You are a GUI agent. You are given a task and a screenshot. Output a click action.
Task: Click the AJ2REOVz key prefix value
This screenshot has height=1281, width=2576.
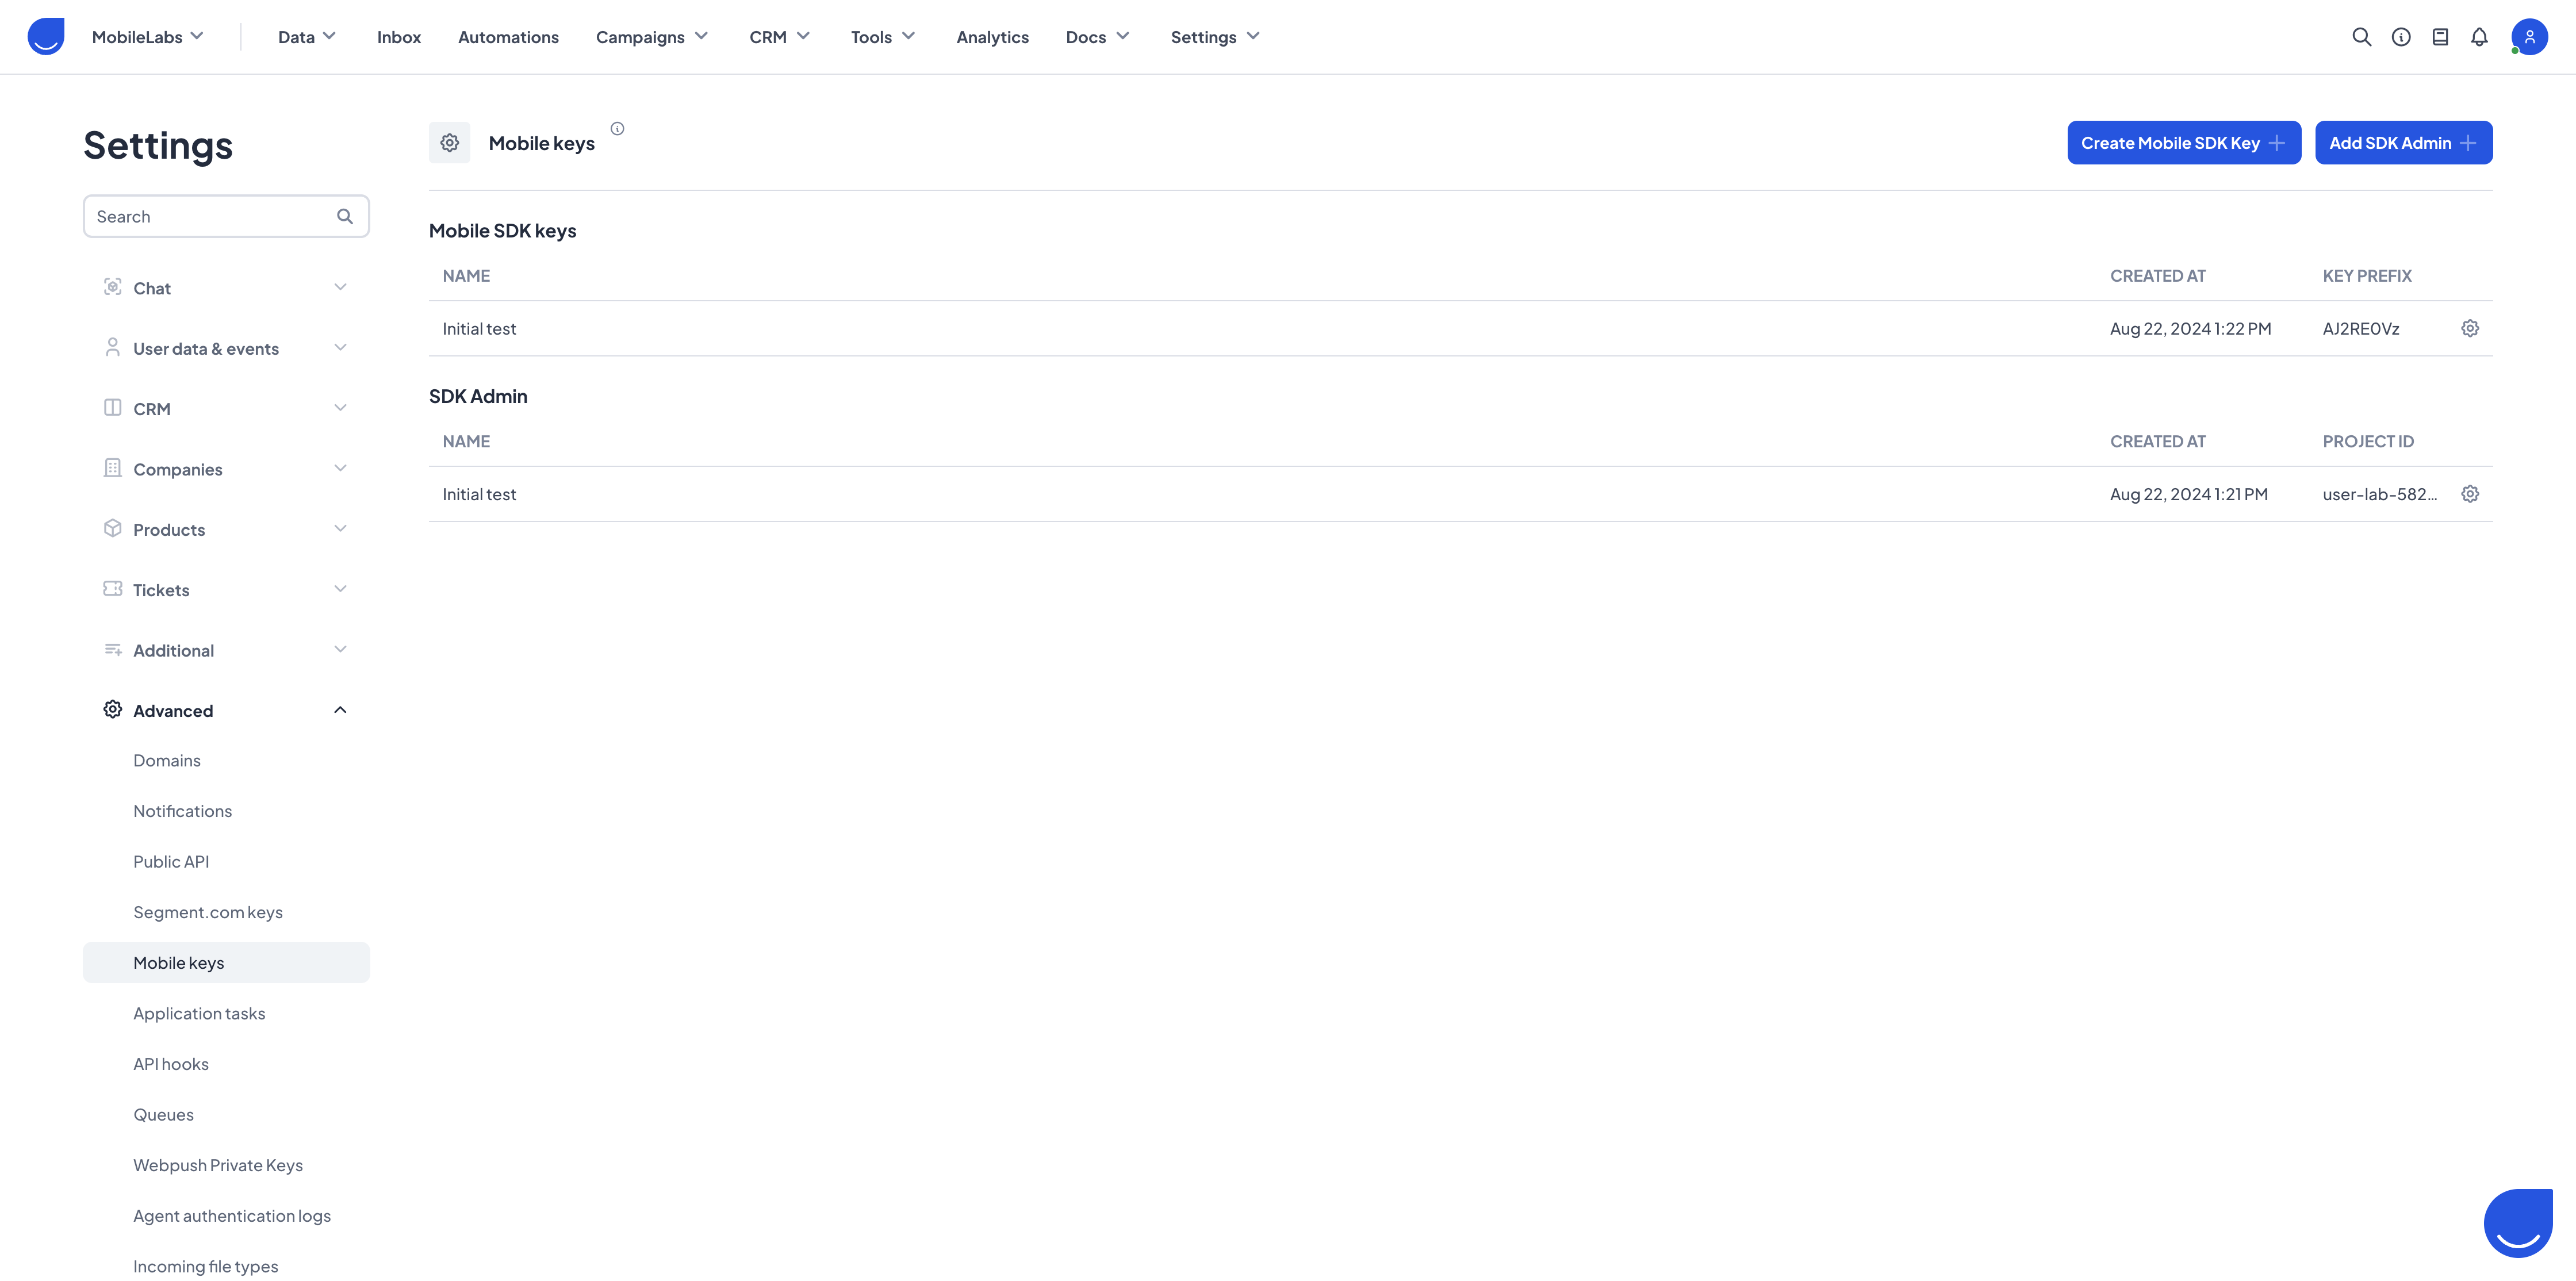tap(2360, 329)
